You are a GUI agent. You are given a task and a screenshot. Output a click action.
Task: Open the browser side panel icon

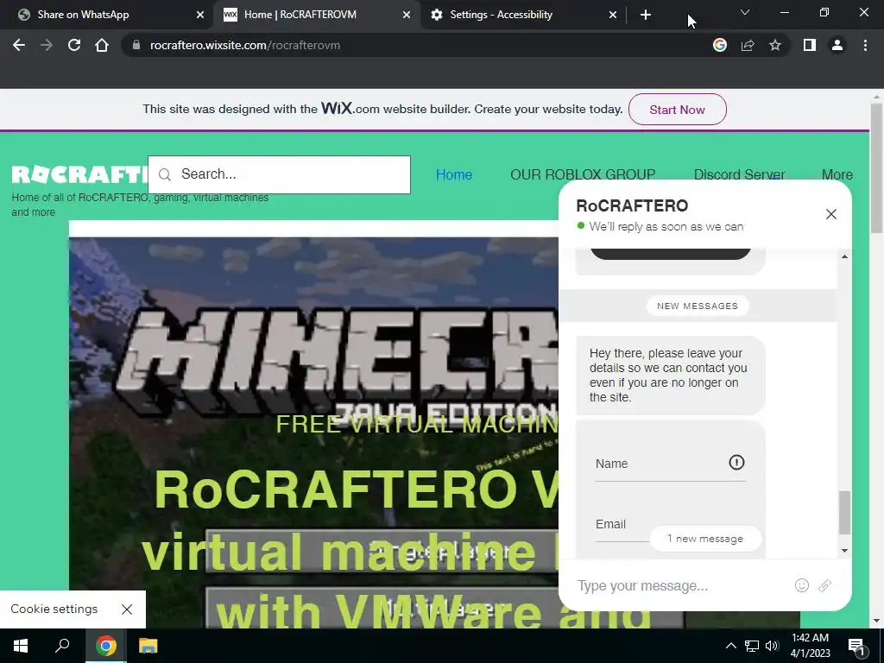click(x=810, y=45)
